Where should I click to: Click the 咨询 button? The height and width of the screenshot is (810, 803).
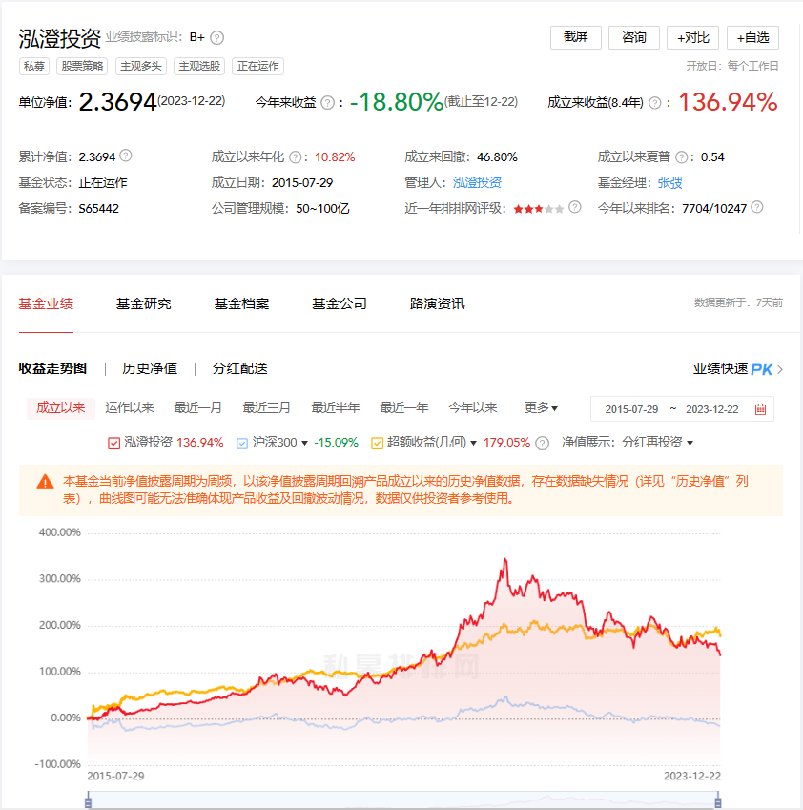[x=634, y=37]
